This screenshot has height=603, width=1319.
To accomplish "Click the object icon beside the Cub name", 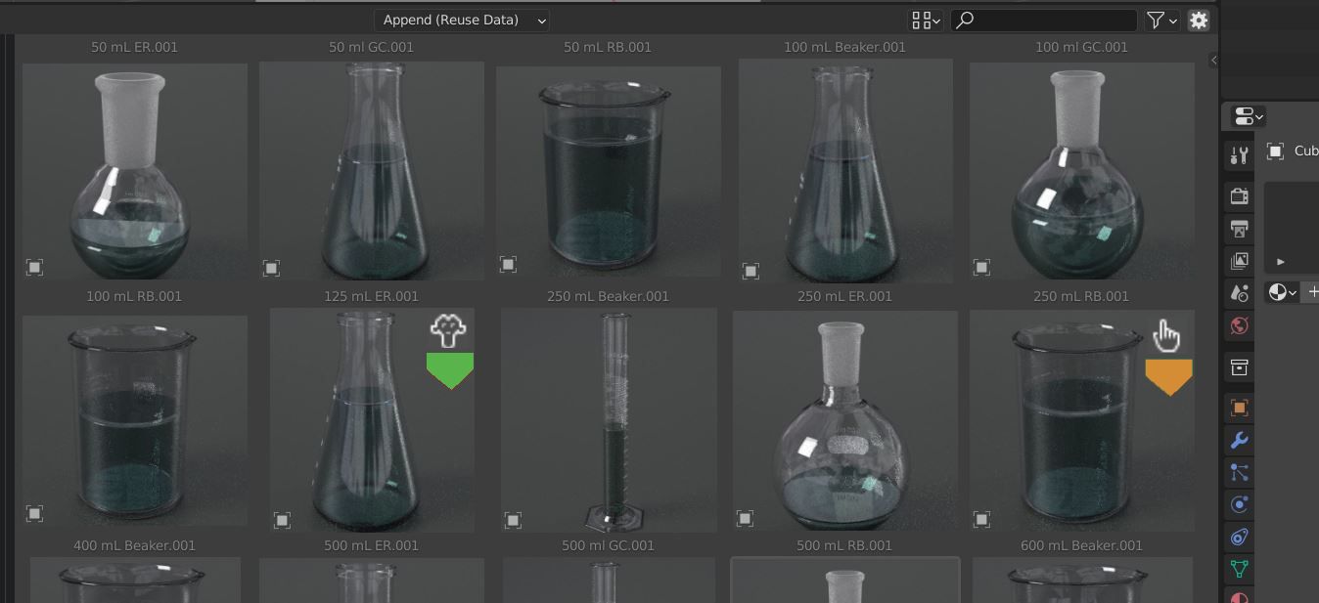I will (1275, 151).
